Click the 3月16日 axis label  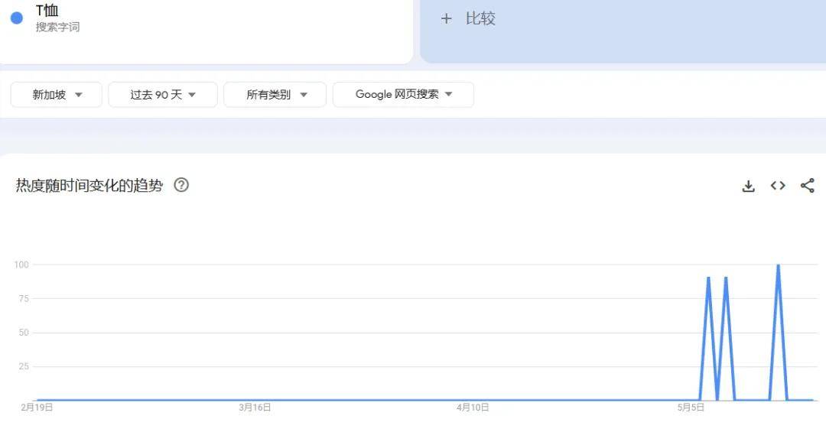click(x=255, y=408)
